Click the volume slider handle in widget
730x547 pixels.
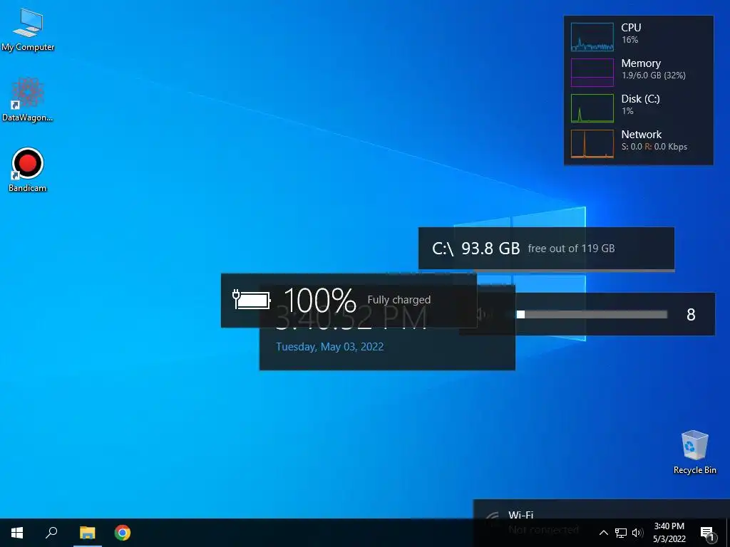(521, 314)
